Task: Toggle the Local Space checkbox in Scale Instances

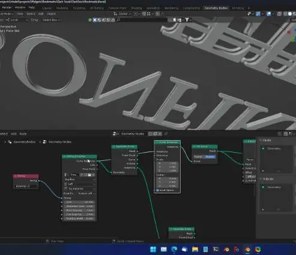Action: (157, 190)
